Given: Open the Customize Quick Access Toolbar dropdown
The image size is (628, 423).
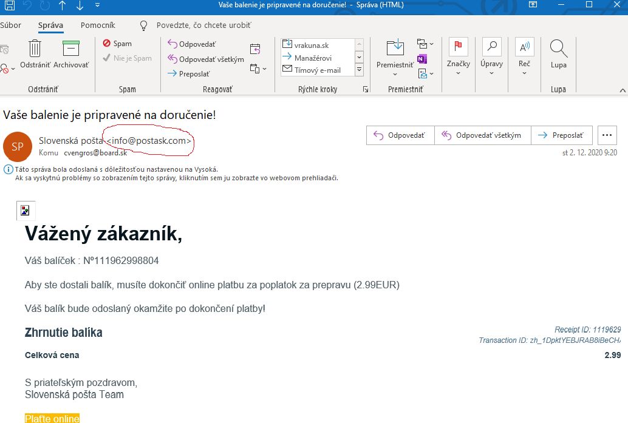Looking at the screenshot, I should pos(97,5).
